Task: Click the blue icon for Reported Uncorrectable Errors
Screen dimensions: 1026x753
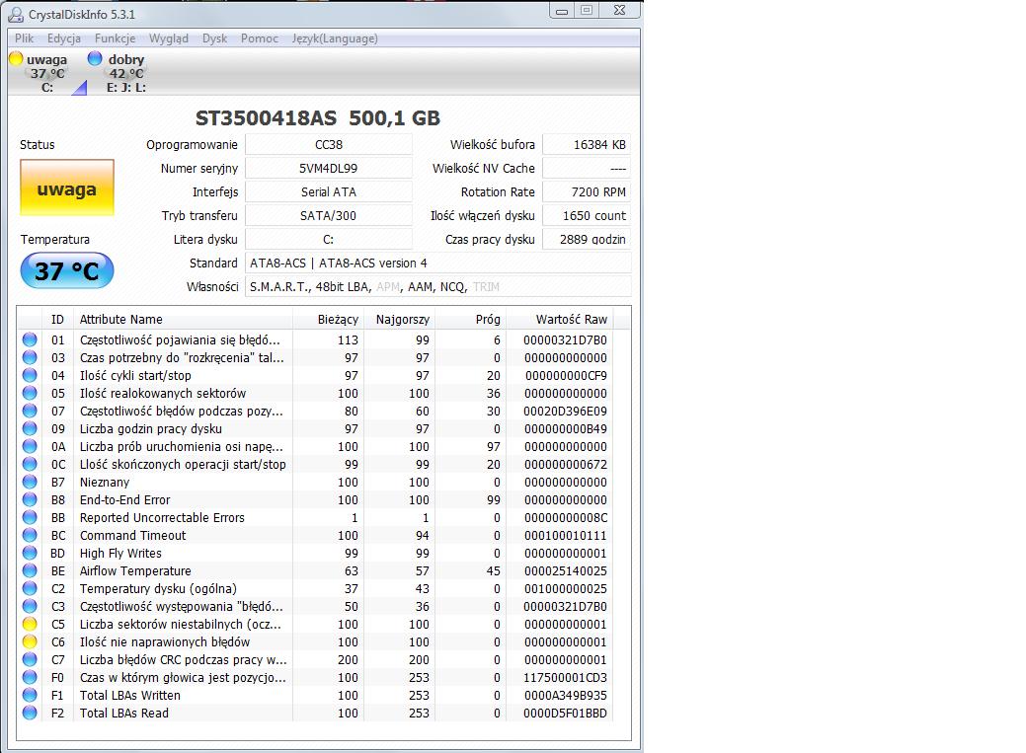Action: tap(30, 517)
